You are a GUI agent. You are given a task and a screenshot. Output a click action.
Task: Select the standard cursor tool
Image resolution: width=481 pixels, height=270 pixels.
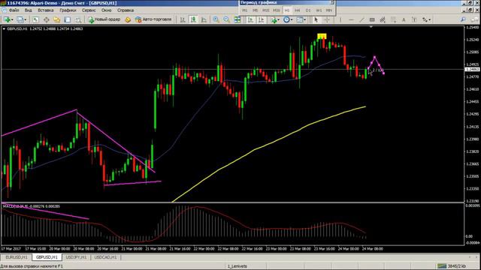(x=316, y=19)
